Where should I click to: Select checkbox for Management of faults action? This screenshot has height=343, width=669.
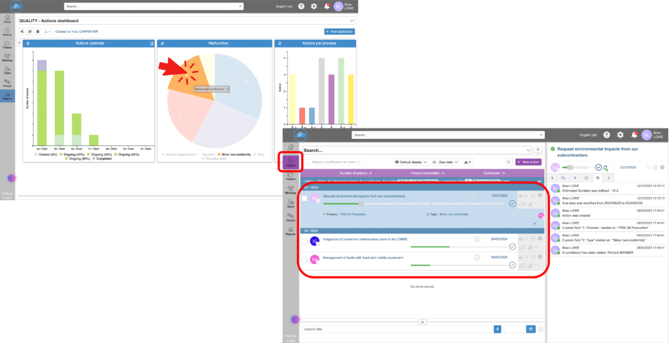pyautogui.click(x=304, y=260)
